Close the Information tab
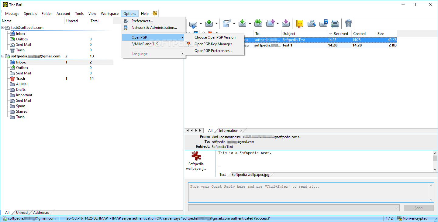This screenshot has width=438, height=222. pos(241,131)
